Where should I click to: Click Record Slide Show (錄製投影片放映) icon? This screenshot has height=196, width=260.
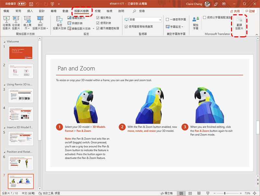pyautogui.click(x=69, y=29)
